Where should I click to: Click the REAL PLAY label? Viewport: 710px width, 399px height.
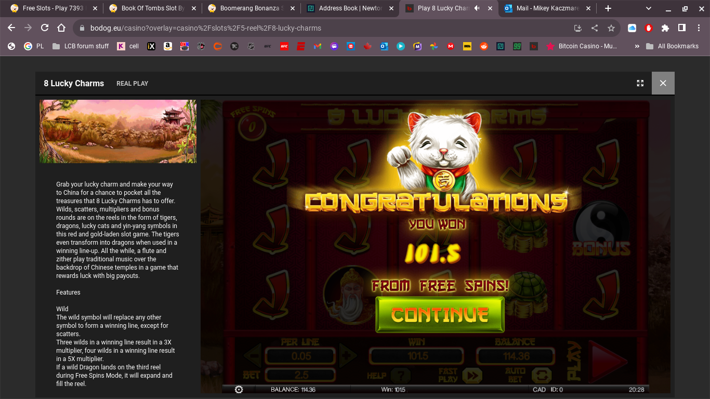132,83
